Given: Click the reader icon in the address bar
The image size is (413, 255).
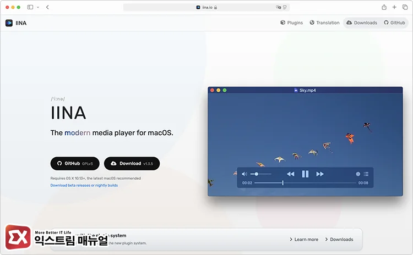Looking at the screenshot, I should [285, 7].
